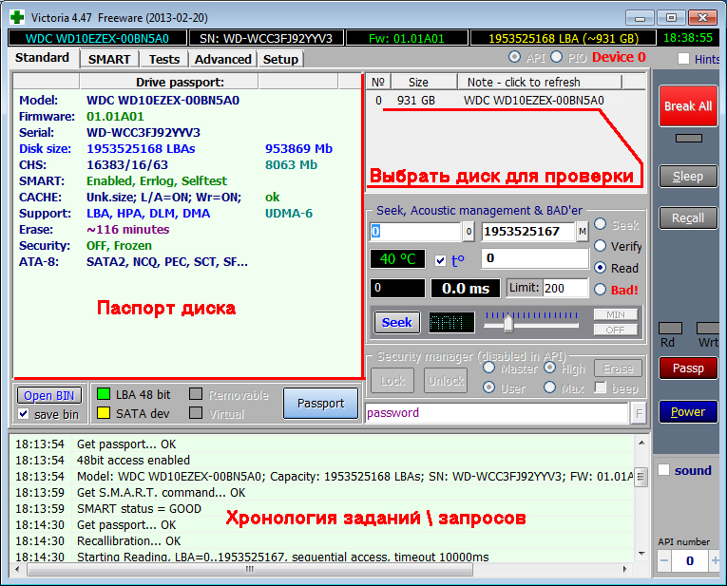The width and height of the screenshot is (727, 586).
Task: Click log entry '48bit access enabled'
Action: point(134,460)
